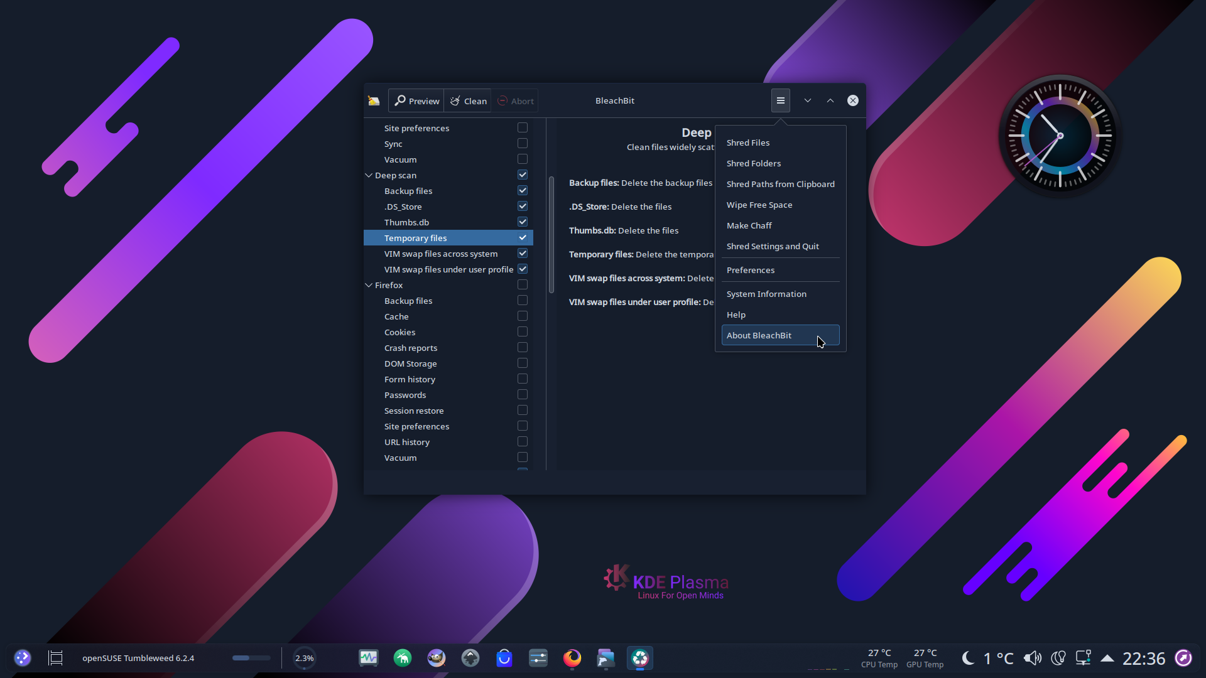Select the Crash reports tree row
Viewport: 1206px width, 678px height.
coord(448,348)
